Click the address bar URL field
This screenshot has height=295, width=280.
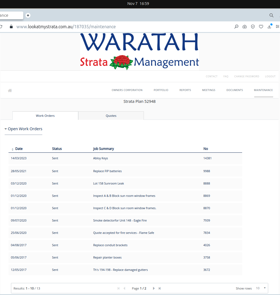tap(66, 27)
